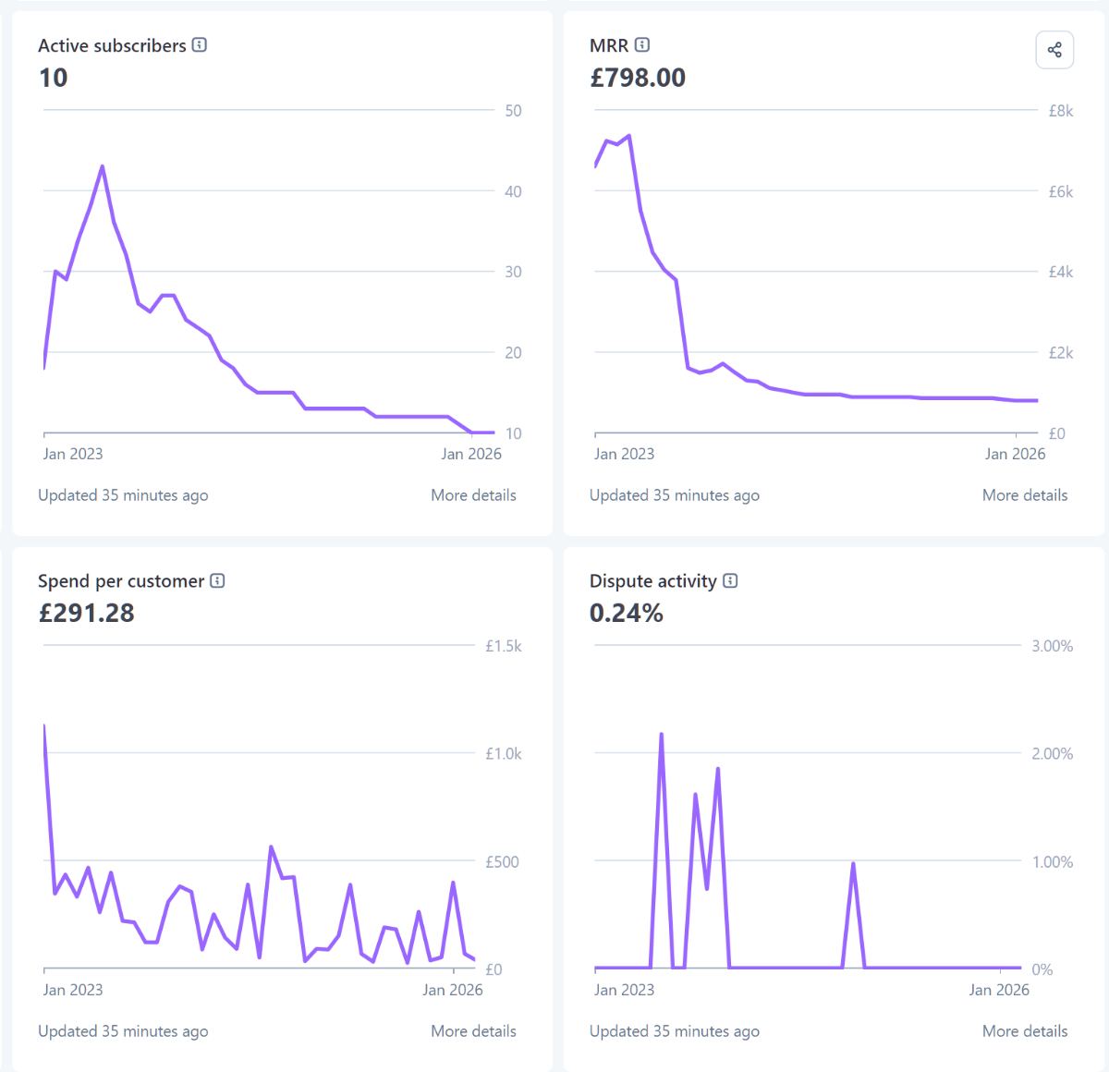Click the info icon beside Active subscribers

coord(200,45)
